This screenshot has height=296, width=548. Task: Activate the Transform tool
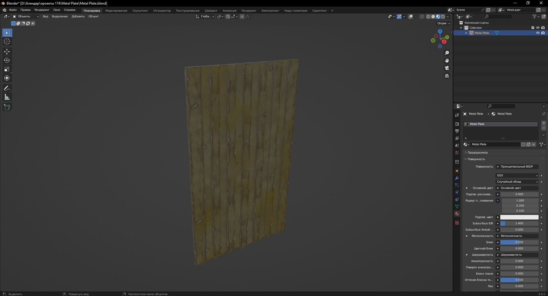[7, 78]
